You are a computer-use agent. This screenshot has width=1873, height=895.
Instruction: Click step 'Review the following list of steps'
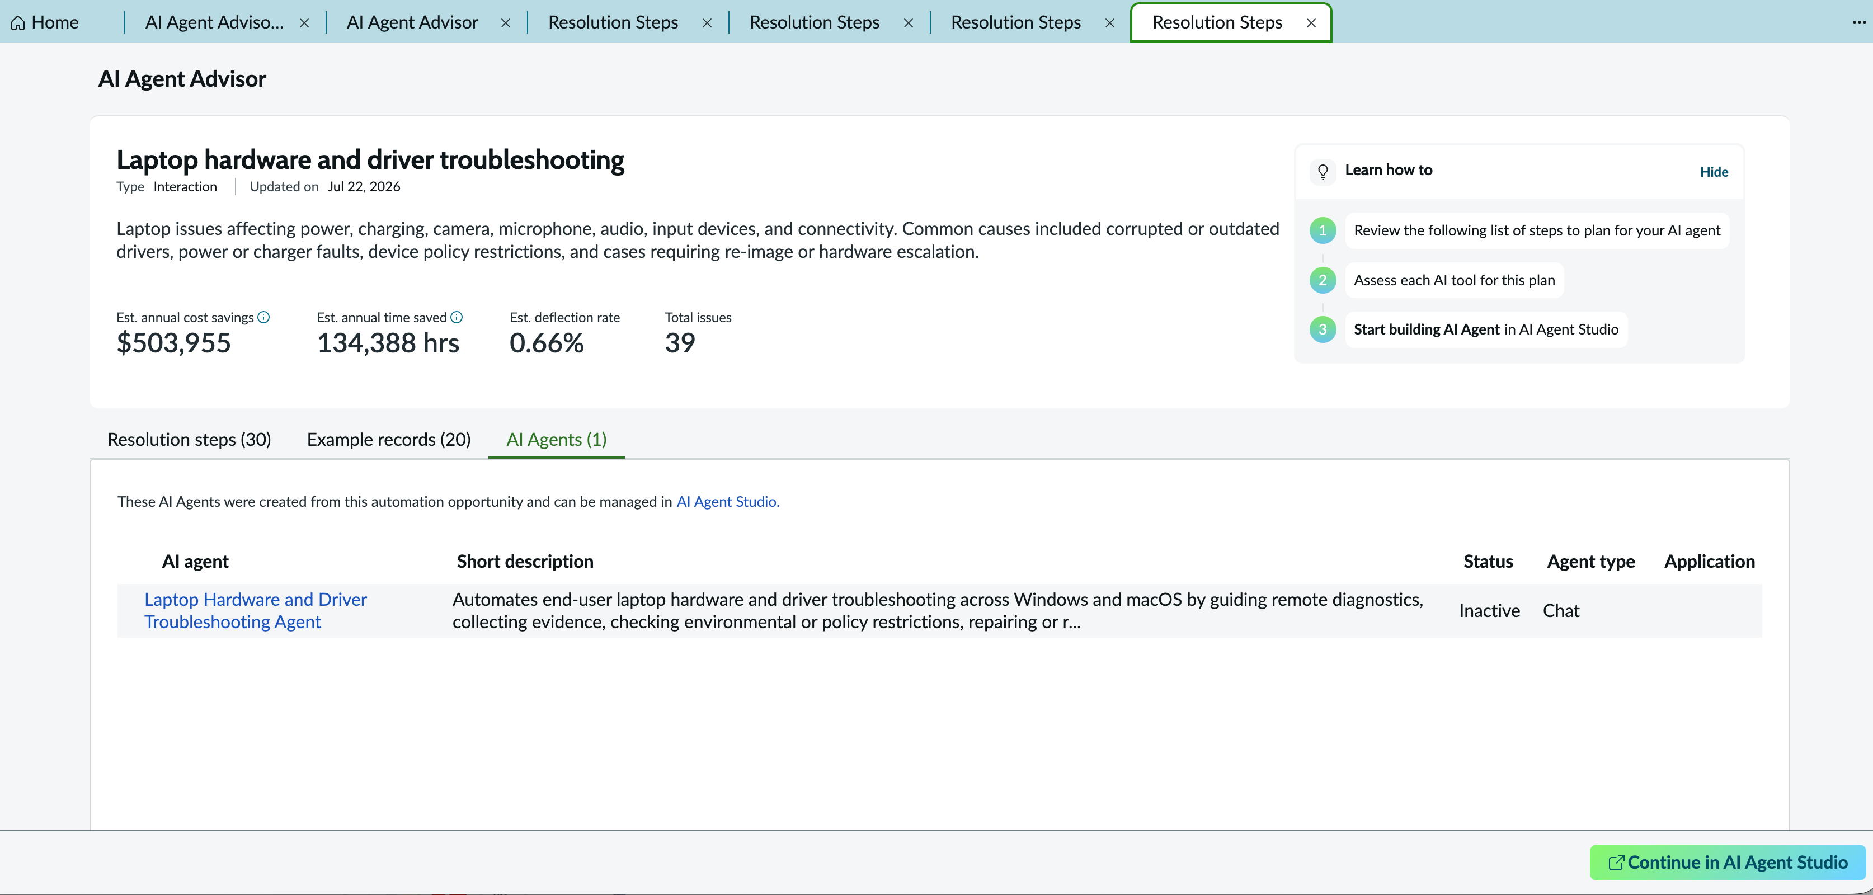pyautogui.click(x=1536, y=230)
